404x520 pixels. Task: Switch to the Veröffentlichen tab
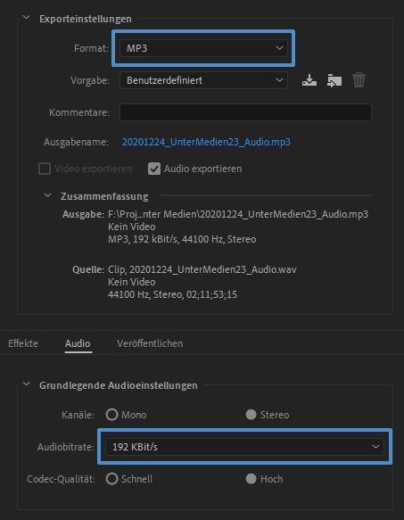click(x=150, y=343)
